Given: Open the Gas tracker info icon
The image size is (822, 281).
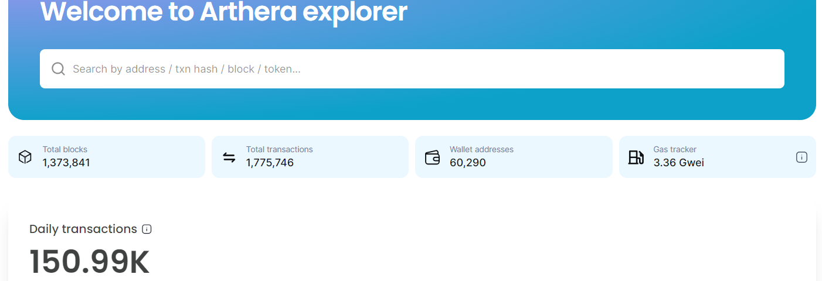Looking at the screenshot, I should pos(801,157).
